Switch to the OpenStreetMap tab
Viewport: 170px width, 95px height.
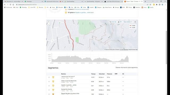coord(73,2)
